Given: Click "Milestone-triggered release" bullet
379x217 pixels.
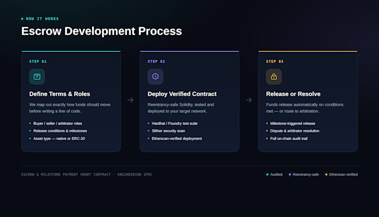Looking at the screenshot, I should click(293, 123).
